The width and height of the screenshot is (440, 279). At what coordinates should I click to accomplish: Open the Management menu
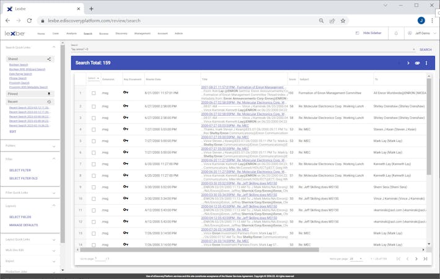click(x=143, y=33)
